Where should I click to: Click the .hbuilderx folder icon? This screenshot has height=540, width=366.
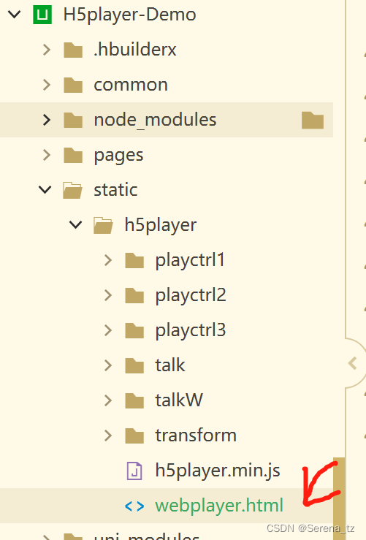pyautogui.click(x=73, y=50)
